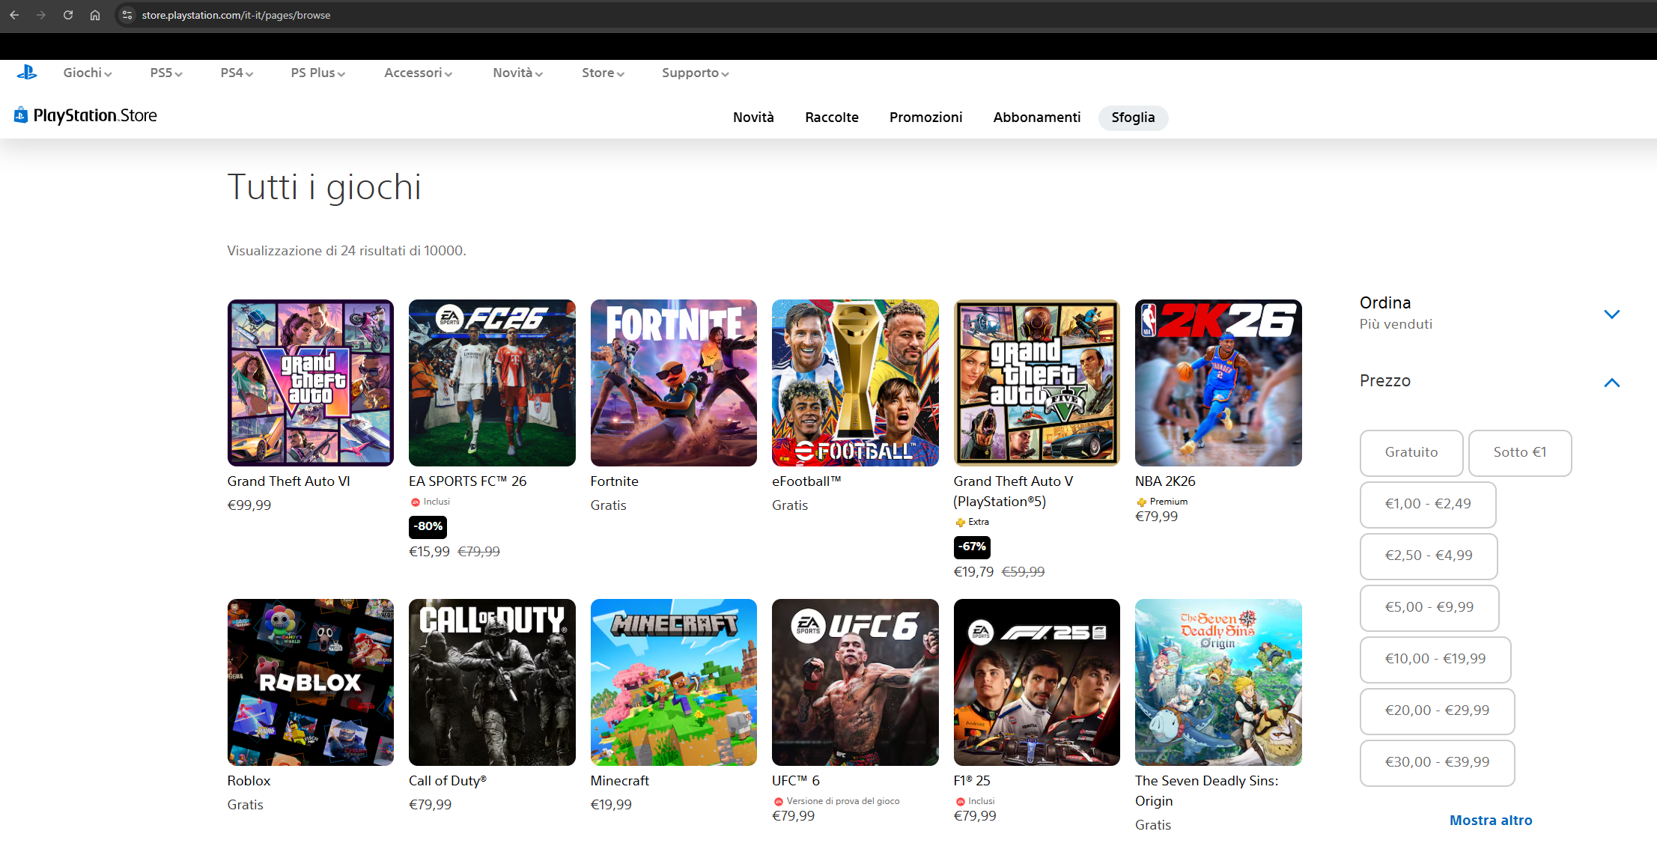This screenshot has height=849, width=1657.
Task: Open the NBA 2K26 cover
Action: [x=1218, y=383]
